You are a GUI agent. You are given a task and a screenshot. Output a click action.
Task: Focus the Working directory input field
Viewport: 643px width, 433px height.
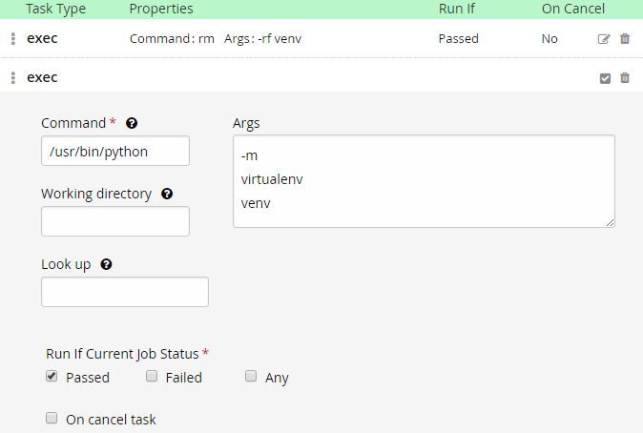pos(115,221)
